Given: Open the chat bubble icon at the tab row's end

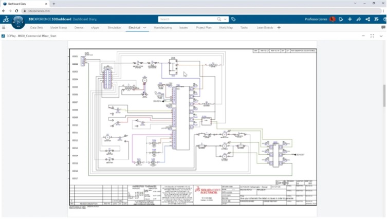Looking at the screenshot, I should 383,27.
